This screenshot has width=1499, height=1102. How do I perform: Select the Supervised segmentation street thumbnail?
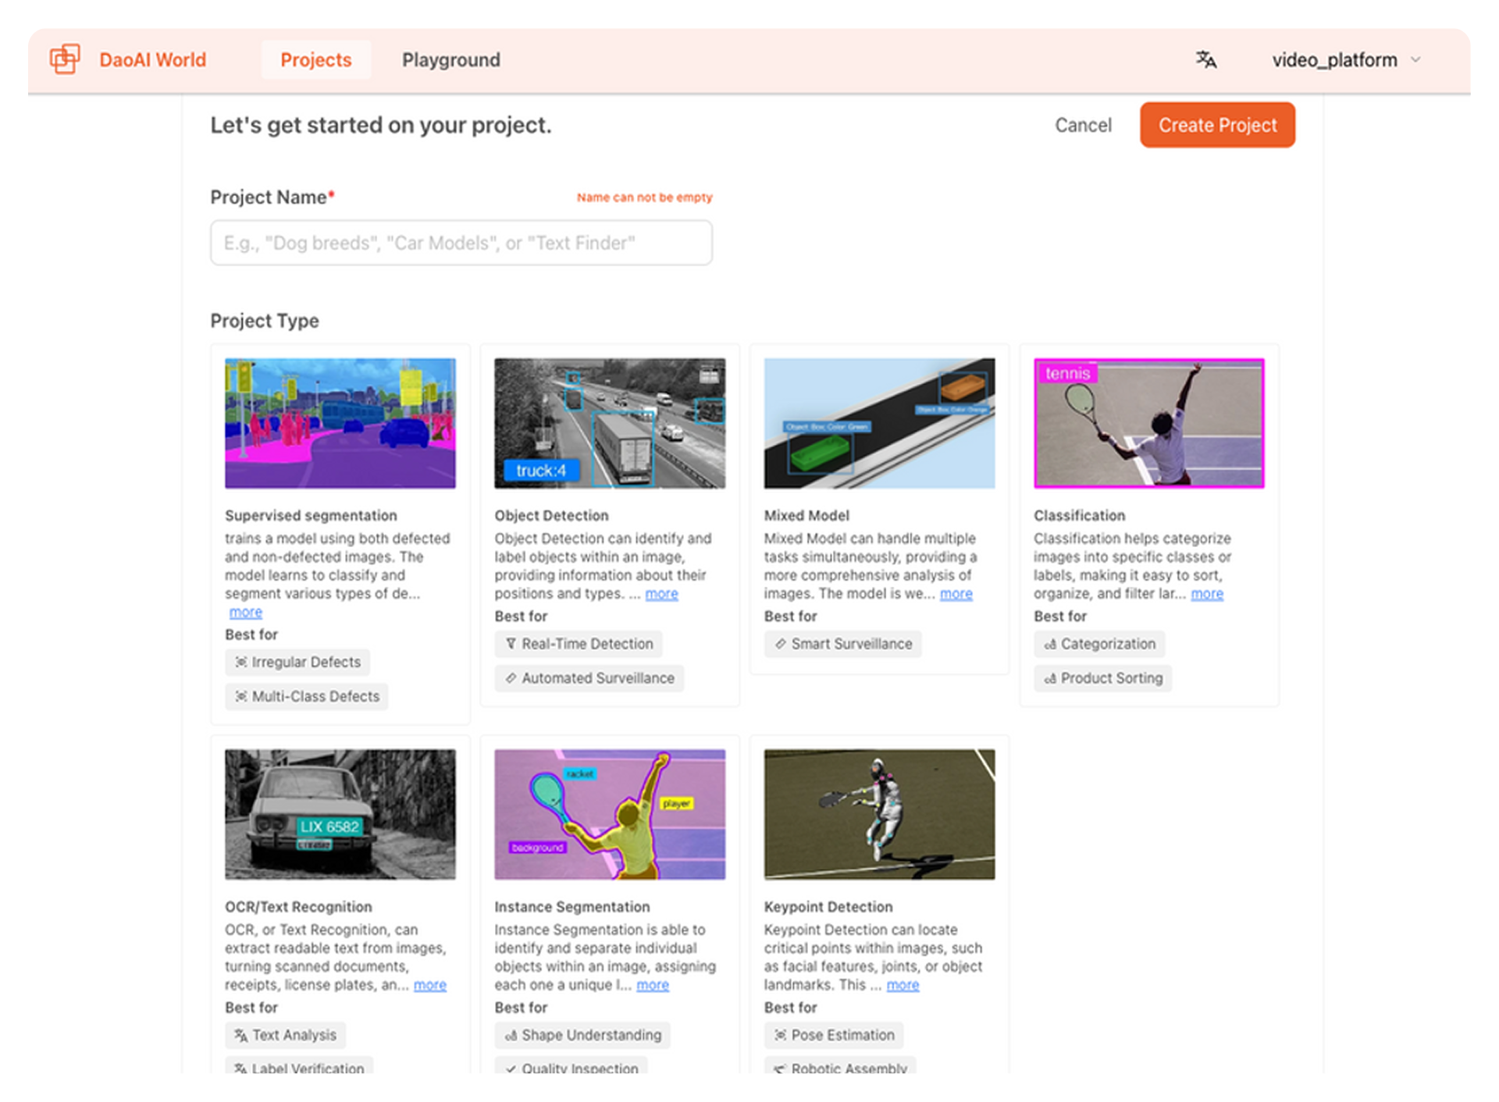[x=340, y=423]
